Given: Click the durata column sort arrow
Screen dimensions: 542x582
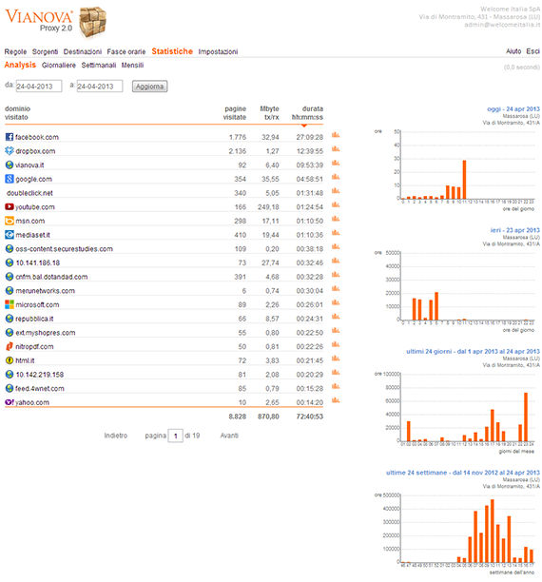Looking at the screenshot, I should pos(304,126).
